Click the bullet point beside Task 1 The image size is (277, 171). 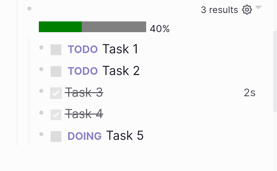41,47
